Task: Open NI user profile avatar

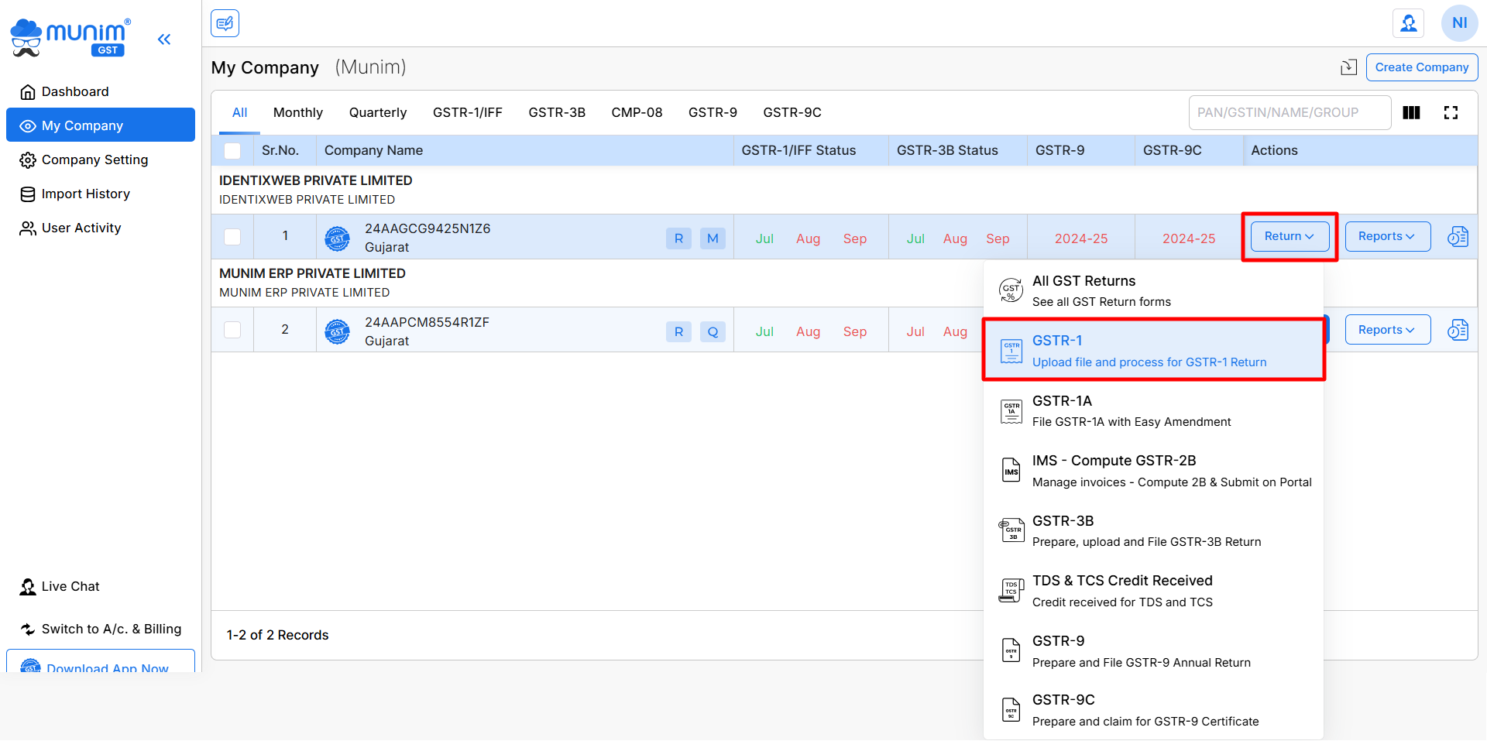Action: click(x=1459, y=23)
